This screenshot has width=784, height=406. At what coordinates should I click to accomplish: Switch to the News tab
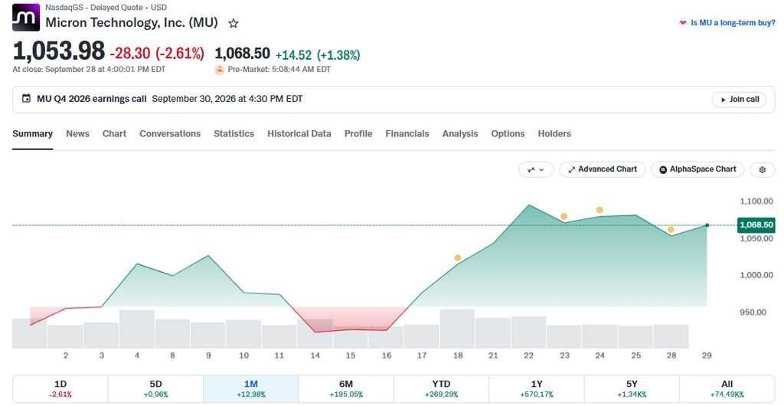coord(77,134)
